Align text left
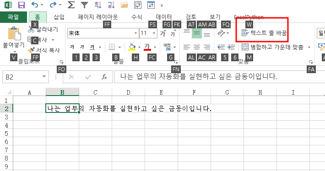 tap(187, 47)
